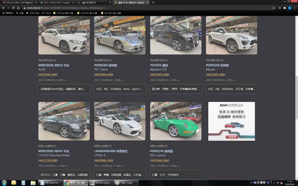Viewport: 298px width, 186px height.
Task: Open the Windows Start menu
Action: (4, 183)
